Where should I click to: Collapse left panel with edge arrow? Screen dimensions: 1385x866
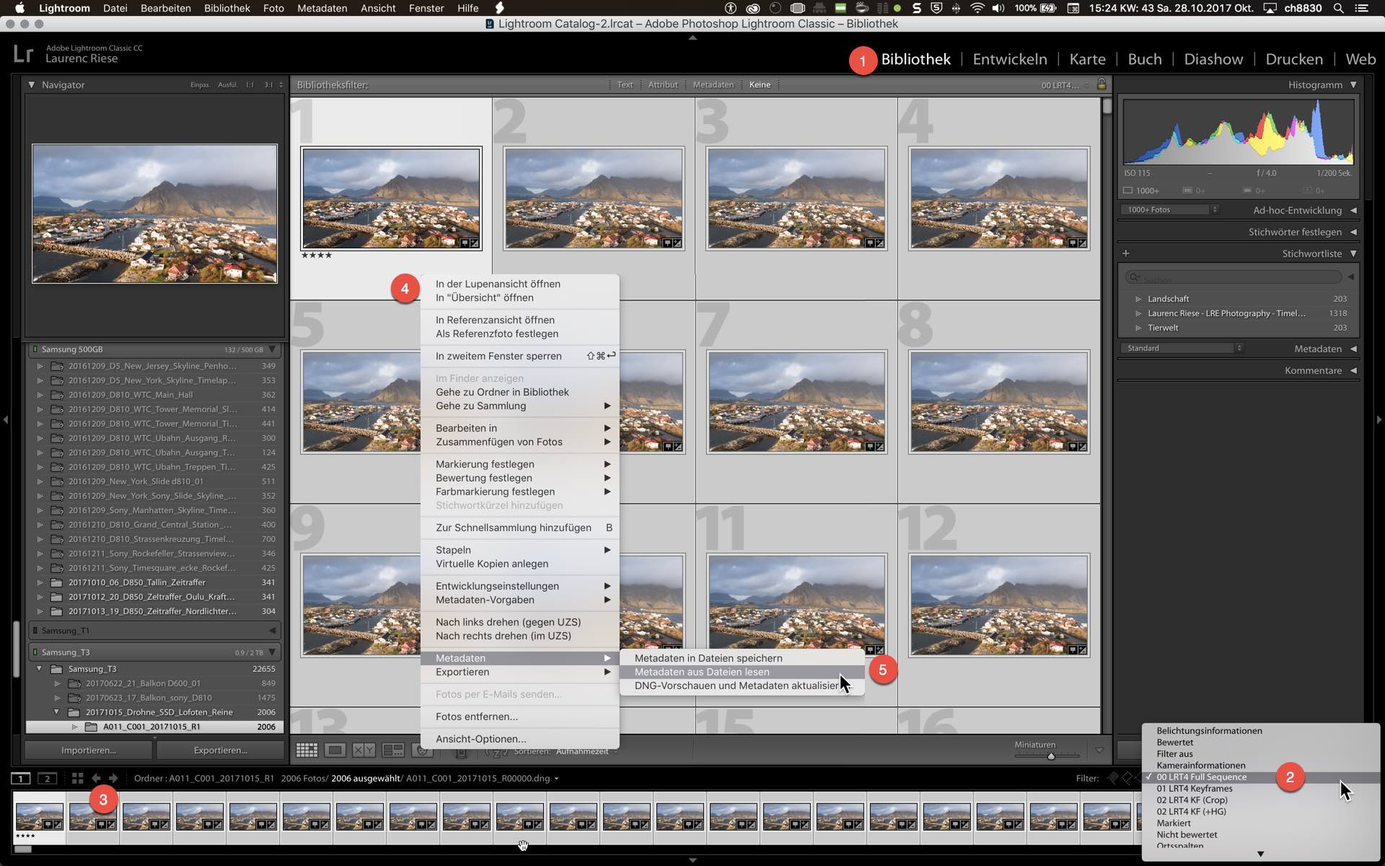5,419
